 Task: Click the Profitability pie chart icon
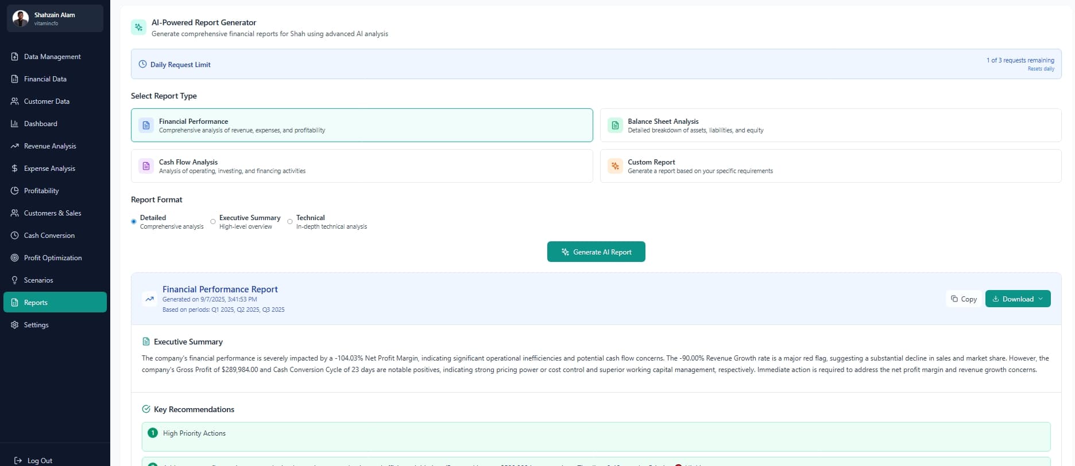15,191
